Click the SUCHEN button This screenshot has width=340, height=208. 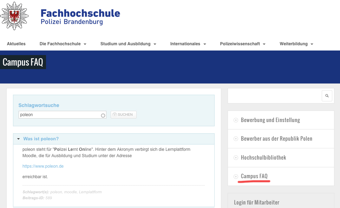coord(123,115)
